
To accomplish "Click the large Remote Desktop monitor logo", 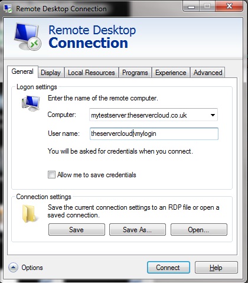I will pos(28,37).
